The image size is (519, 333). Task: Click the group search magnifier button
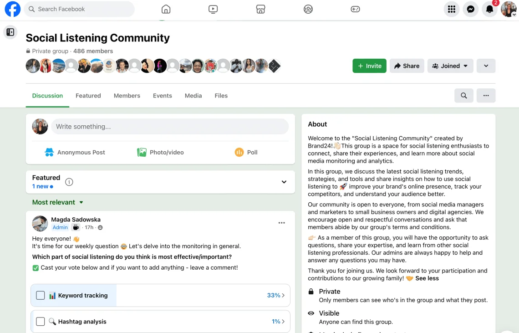point(463,96)
